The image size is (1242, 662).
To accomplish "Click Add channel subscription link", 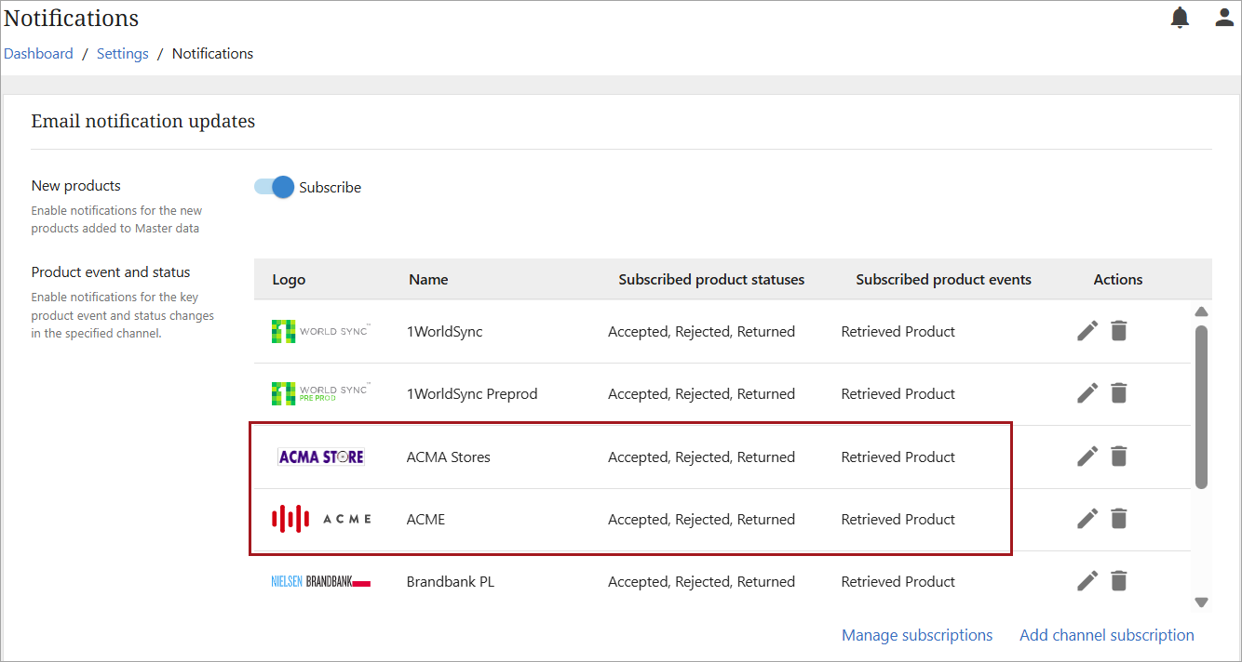I will pyautogui.click(x=1106, y=635).
